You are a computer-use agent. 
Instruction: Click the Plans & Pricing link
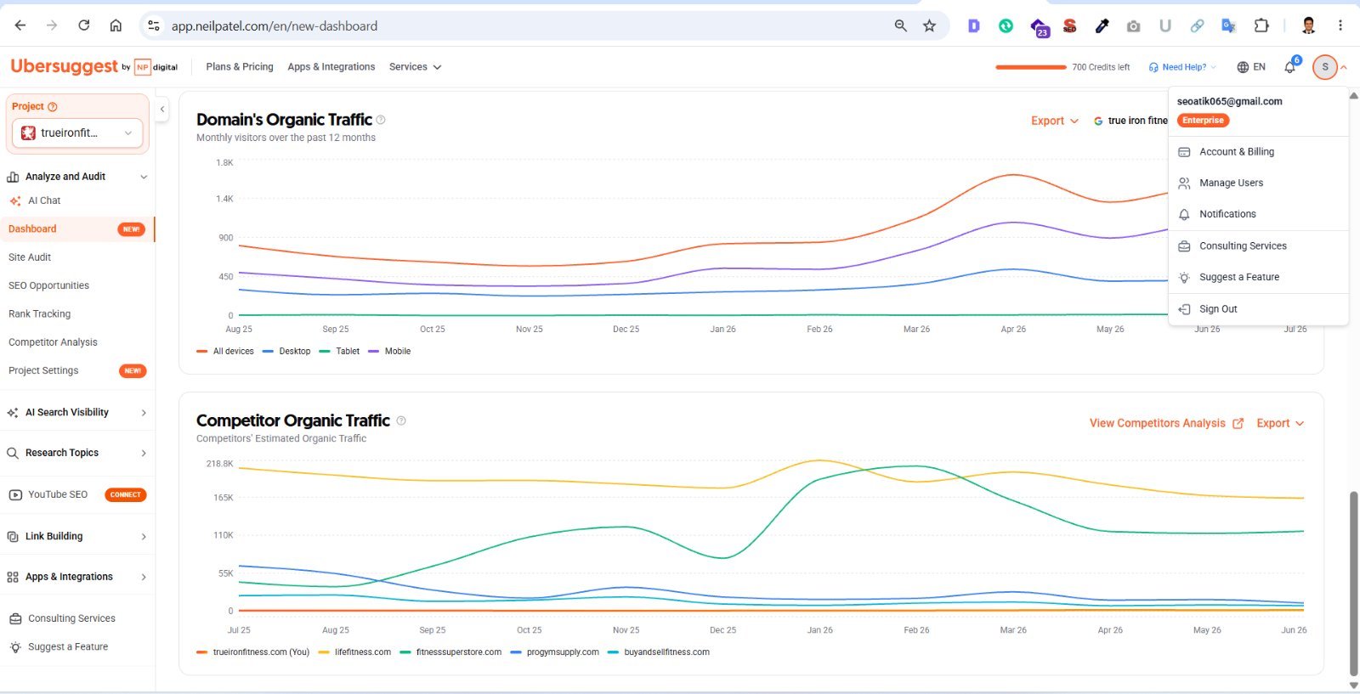click(x=240, y=67)
